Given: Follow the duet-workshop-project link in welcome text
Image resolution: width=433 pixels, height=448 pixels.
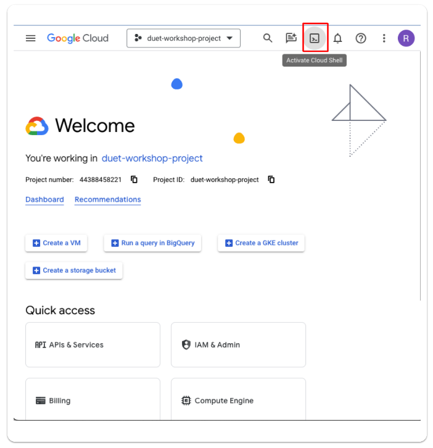Looking at the screenshot, I should click(x=152, y=158).
